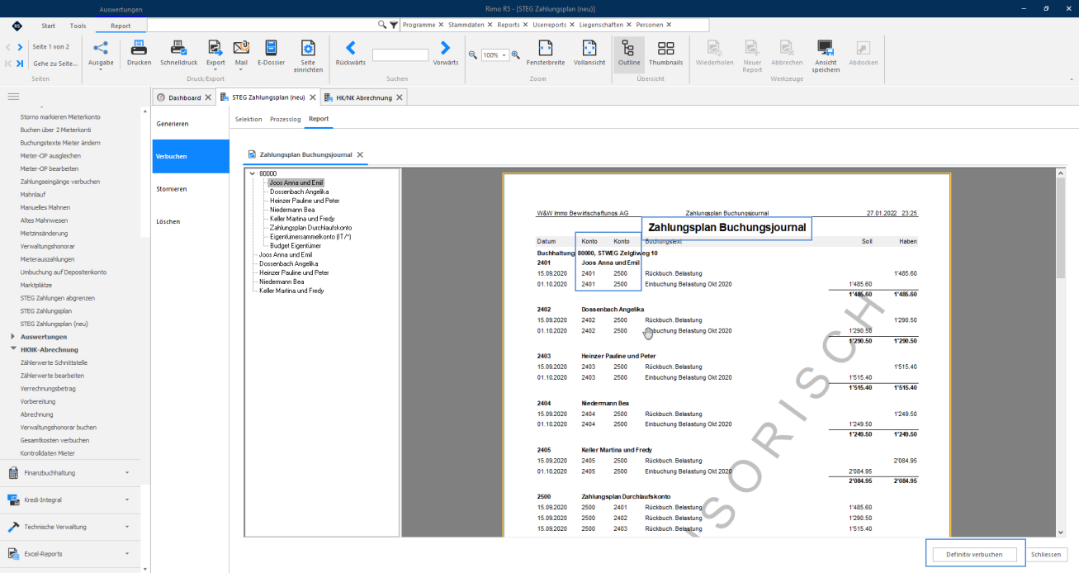The height and width of the screenshot is (573, 1079).
Task: Expand the Kredi-Integral sidebar section
Action: 70,500
